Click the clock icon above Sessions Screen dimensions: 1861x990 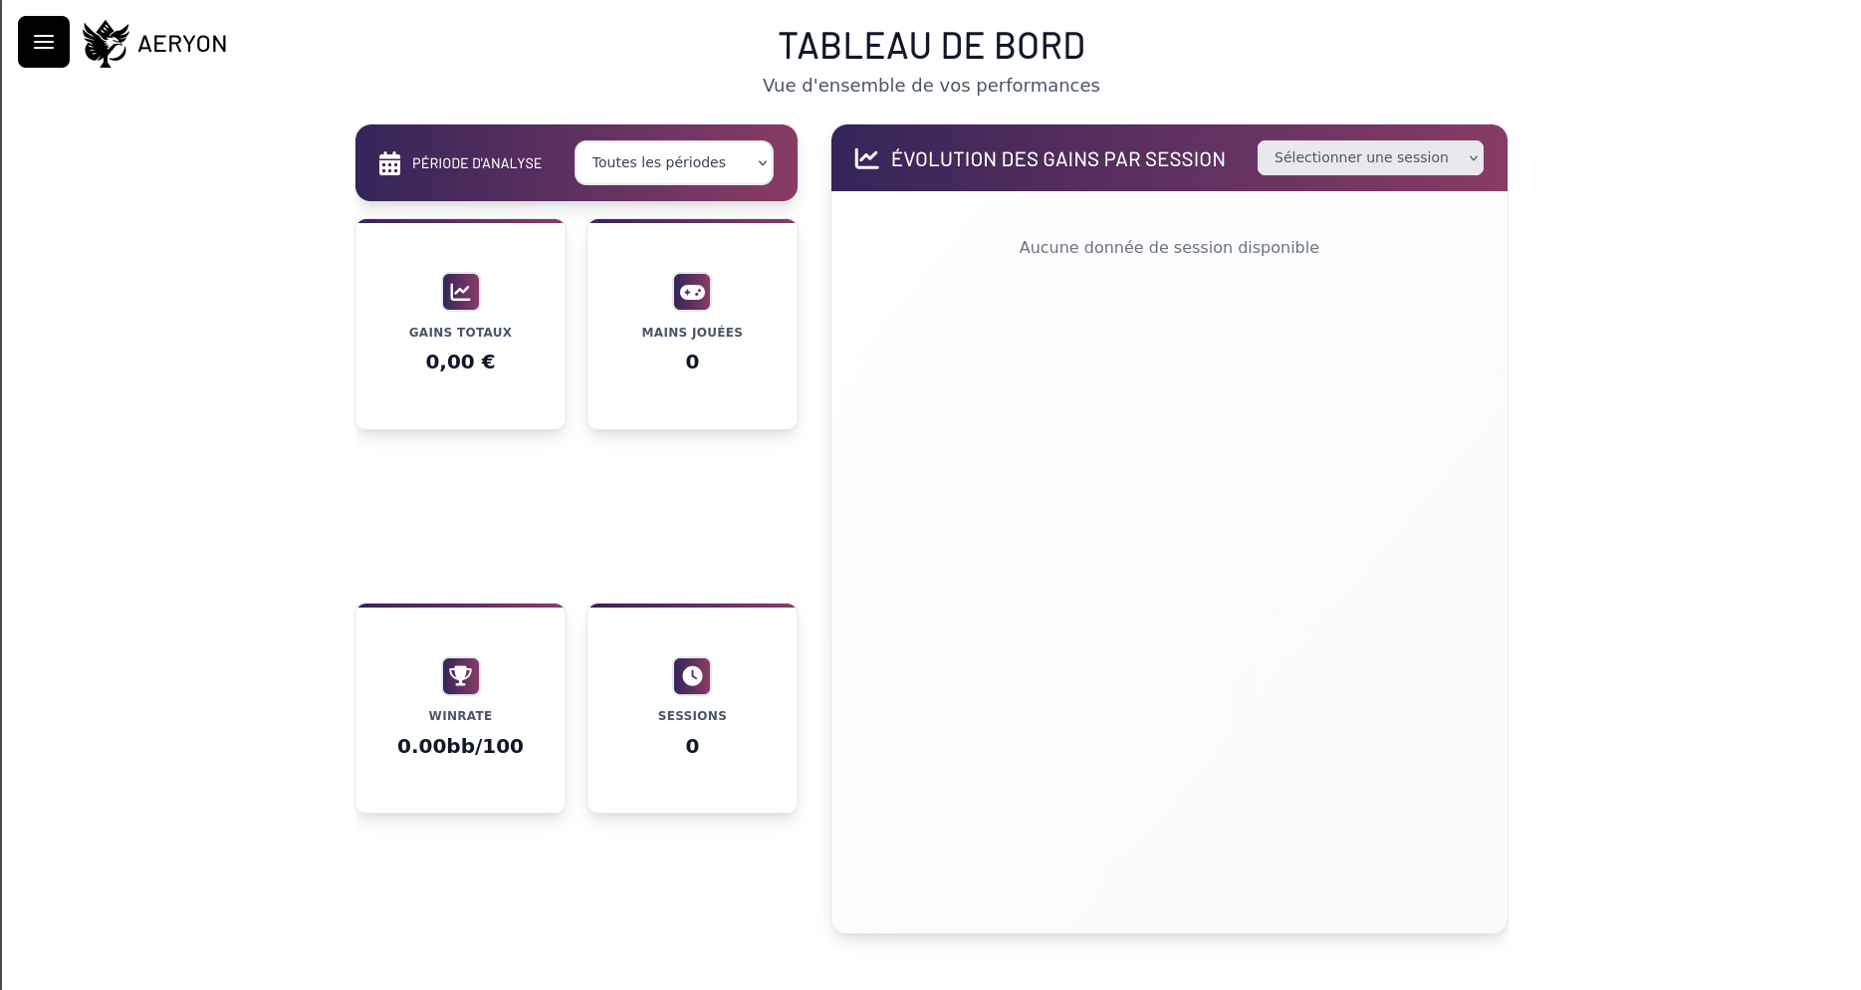692,675
